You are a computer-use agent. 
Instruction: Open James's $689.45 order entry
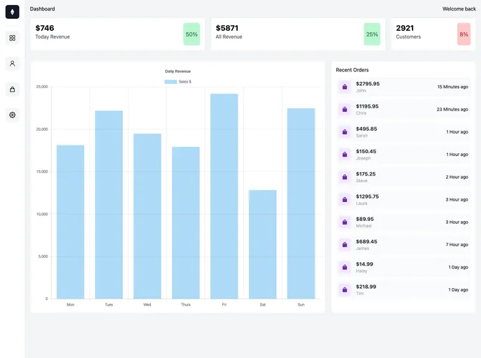[x=403, y=245]
